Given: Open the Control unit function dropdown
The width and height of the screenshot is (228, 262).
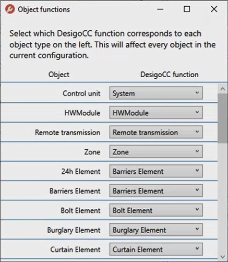Looking at the screenshot, I should [156, 93].
